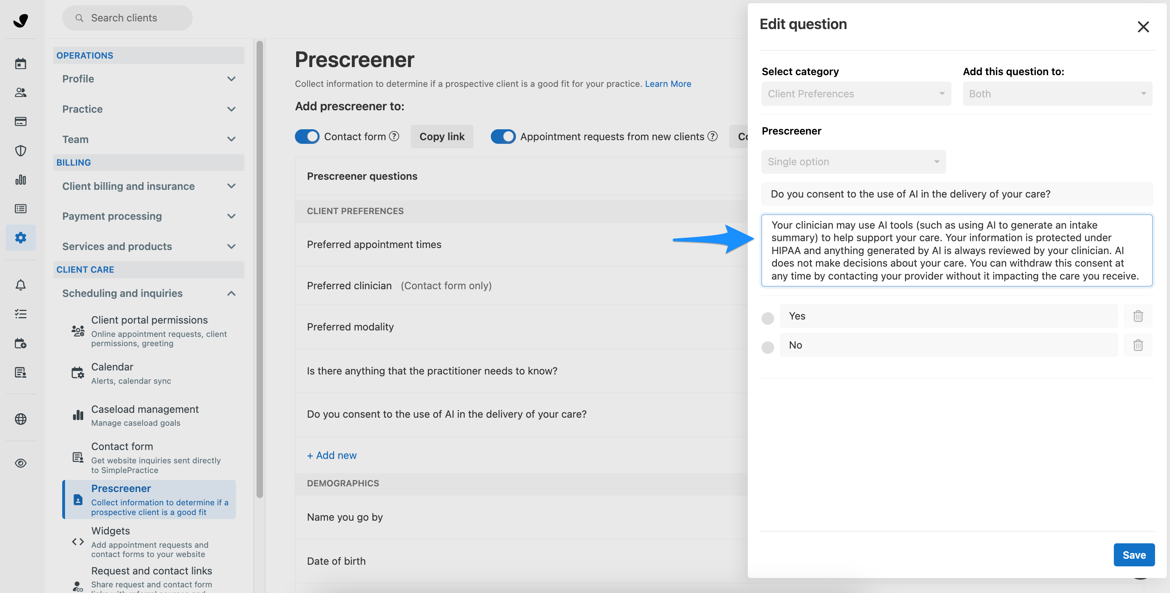Open Caseload management settings

point(150,415)
